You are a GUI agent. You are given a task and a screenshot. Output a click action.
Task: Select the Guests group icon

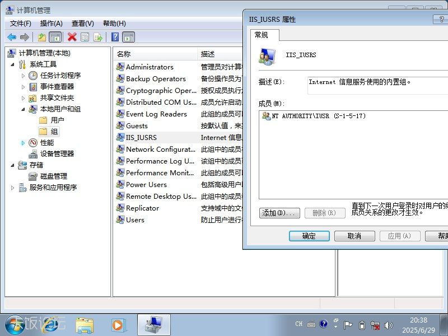(x=120, y=125)
